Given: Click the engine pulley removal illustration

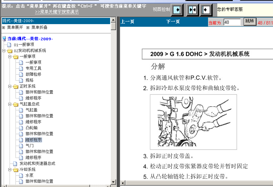Looking at the screenshot, I should click(194, 122).
